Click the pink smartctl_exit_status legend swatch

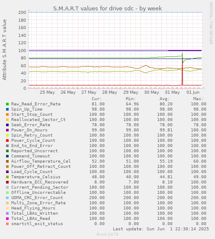pos(7,224)
